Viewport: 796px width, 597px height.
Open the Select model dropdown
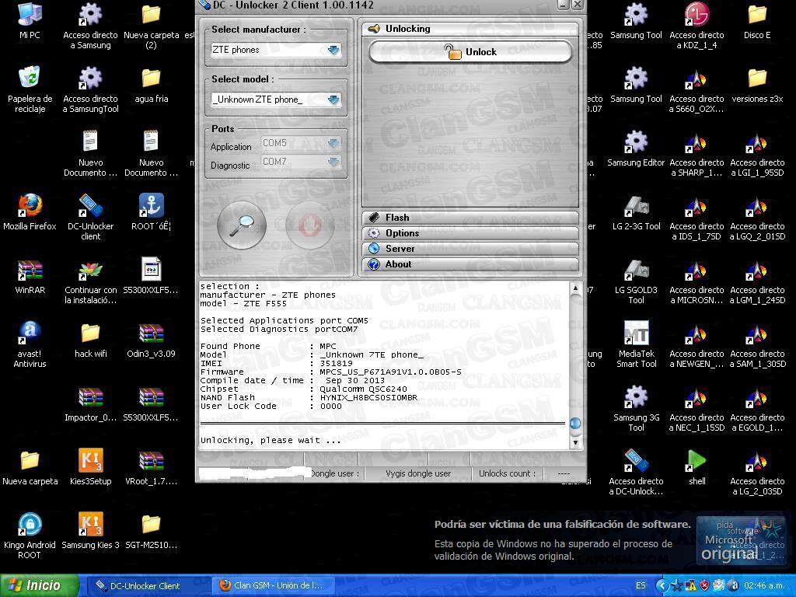(x=333, y=99)
